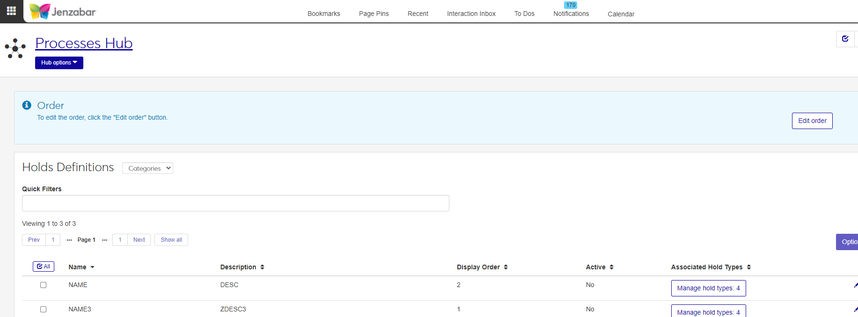
Task: Click the checkmark edit icon at top right
Action: (845, 39)
